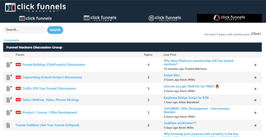The image size is (266, 137).
Task: Focus the Search input field
Action: click(25, 30)
